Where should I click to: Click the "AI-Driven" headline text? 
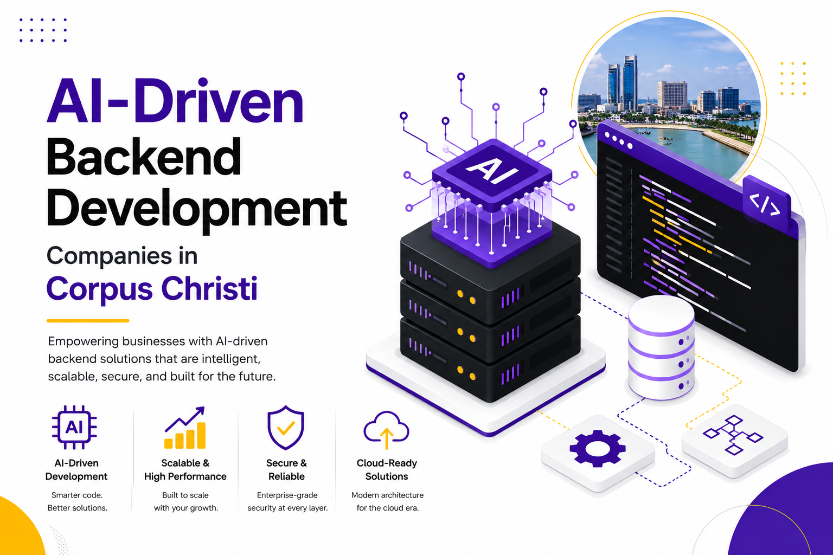(x=175, y=101)
